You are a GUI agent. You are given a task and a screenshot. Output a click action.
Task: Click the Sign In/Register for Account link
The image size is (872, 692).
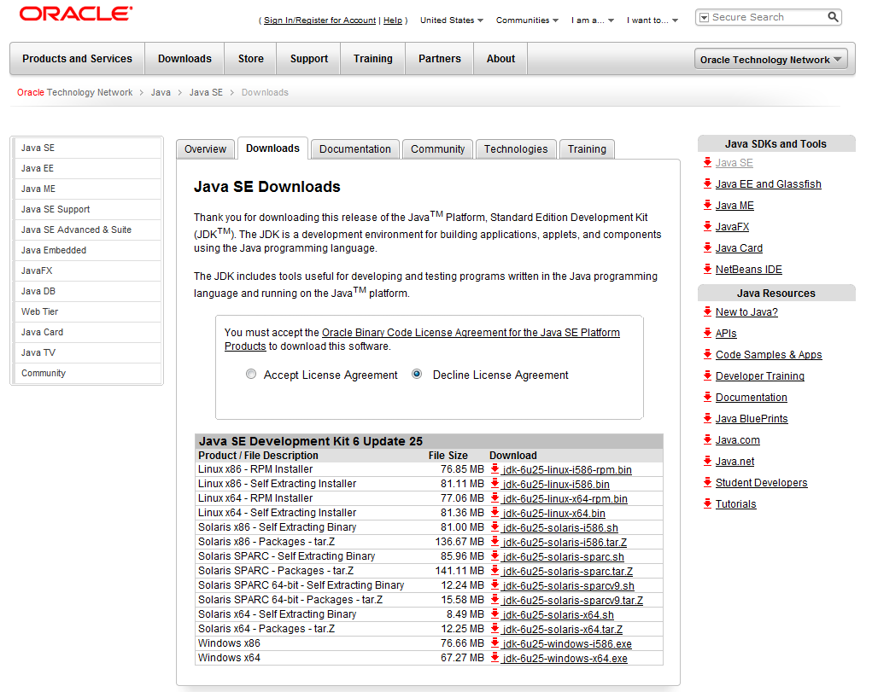click(319, 20)
